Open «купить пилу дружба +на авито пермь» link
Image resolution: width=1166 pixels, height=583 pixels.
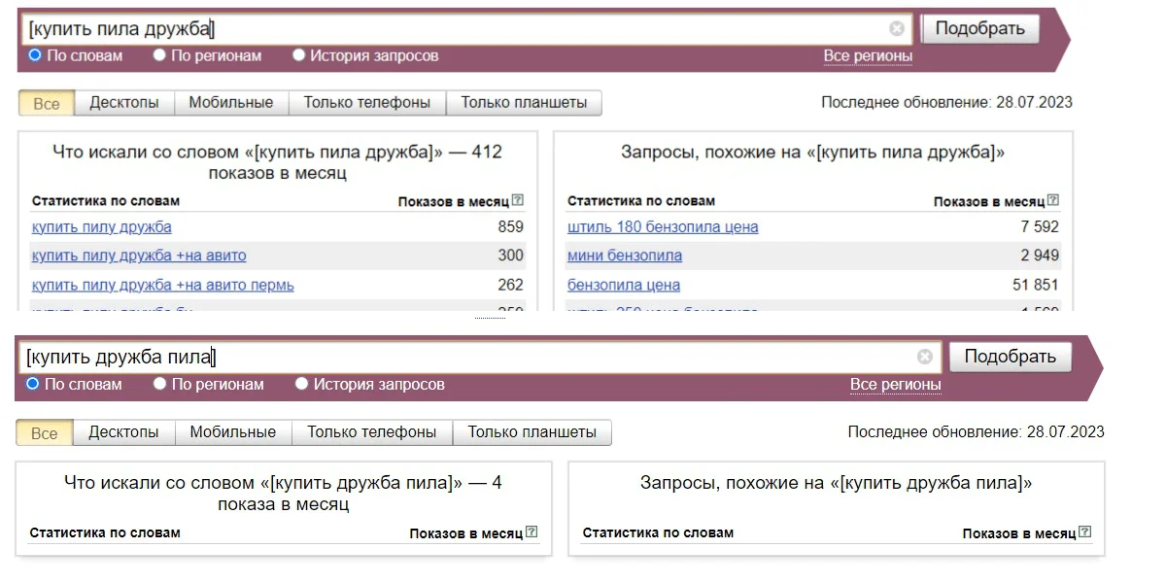tap(162, 286)
